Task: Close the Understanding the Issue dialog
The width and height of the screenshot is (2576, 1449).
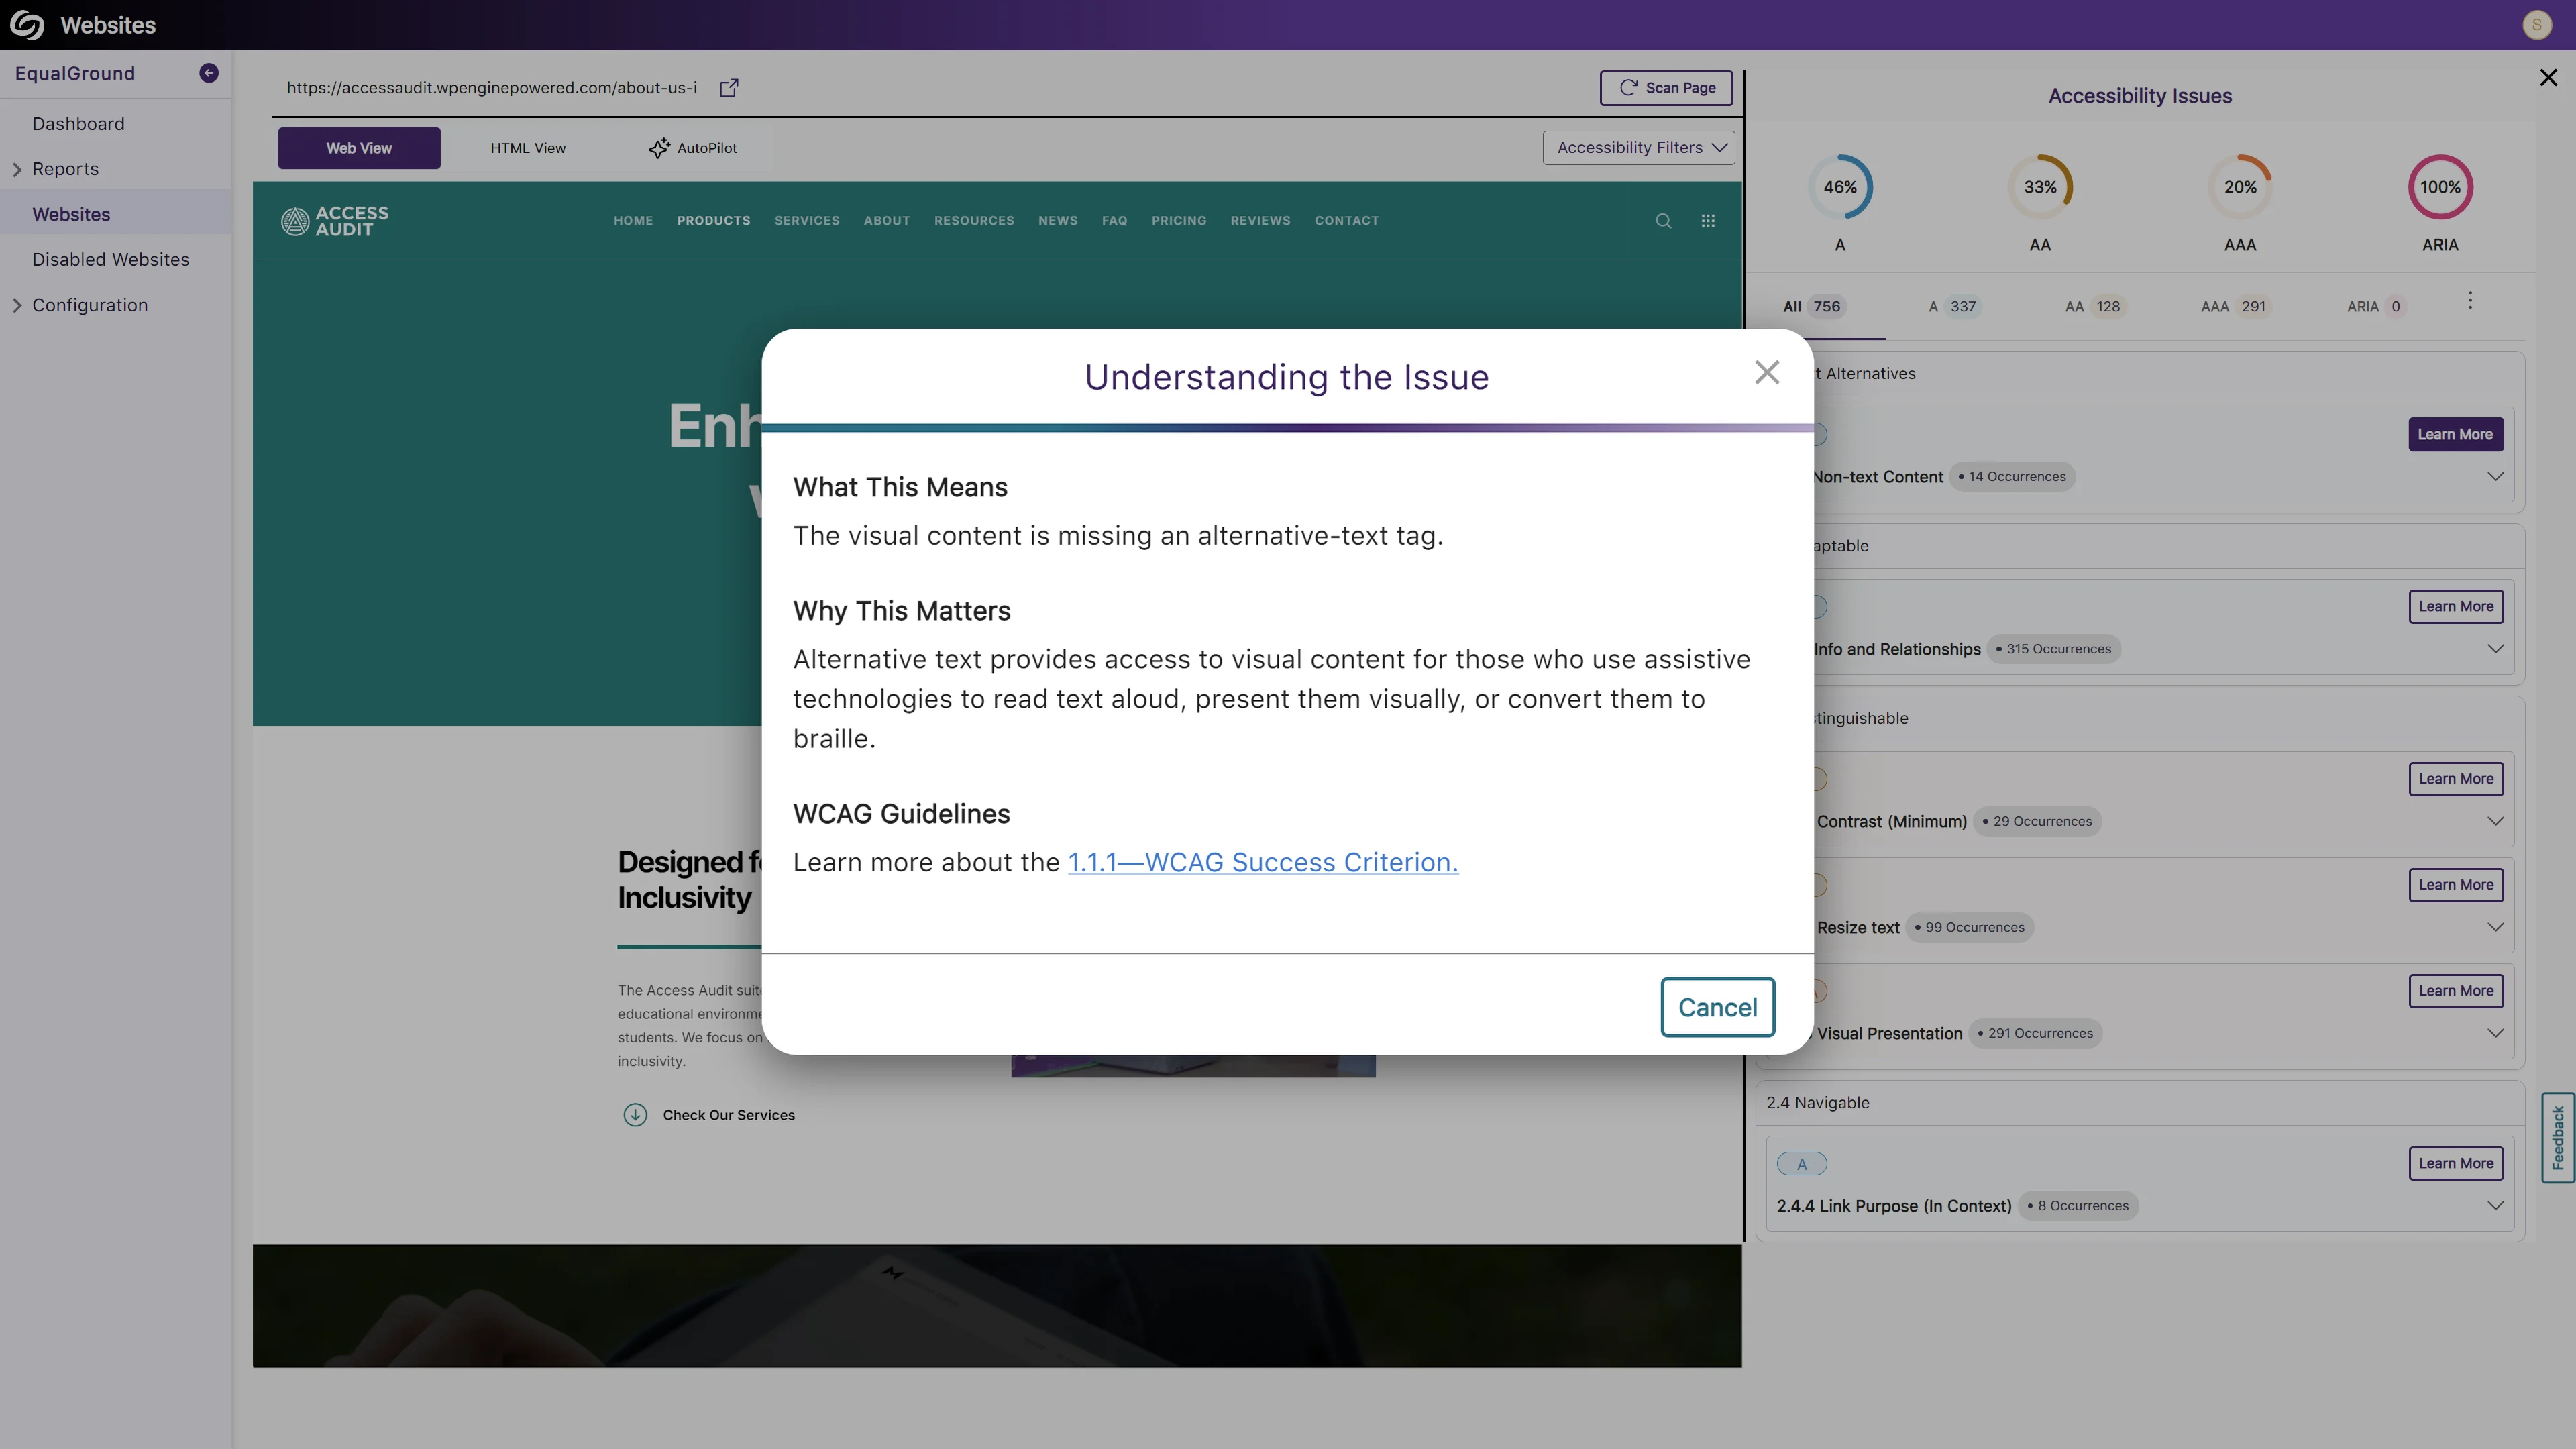Action: click(1767, 372)
